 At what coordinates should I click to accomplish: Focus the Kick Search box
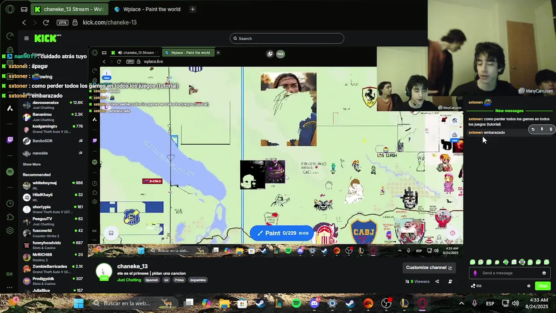coord(287,38)
